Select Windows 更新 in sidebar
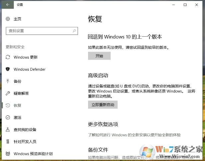 coord(26,57)
